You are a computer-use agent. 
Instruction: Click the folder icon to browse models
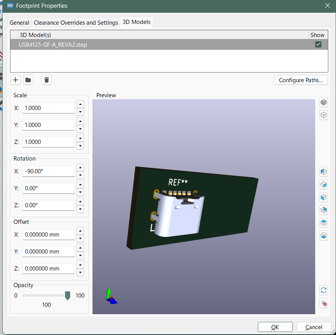(x=28, y=80)
